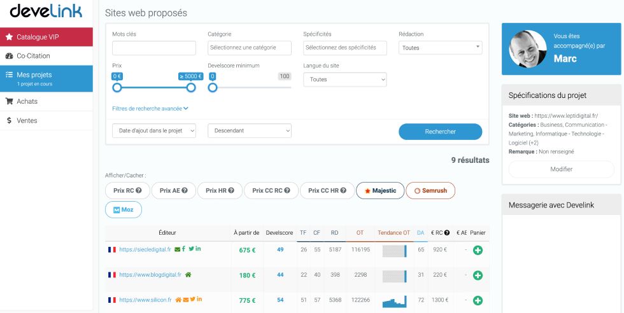Click the home icon for blogdigital.fr

pos(188,274)
